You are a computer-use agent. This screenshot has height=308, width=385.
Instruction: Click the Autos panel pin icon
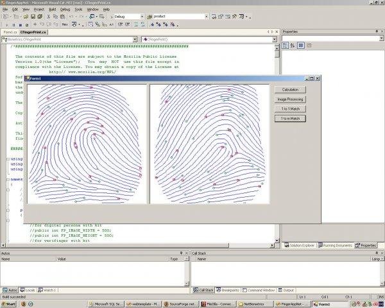coord(181,253)
